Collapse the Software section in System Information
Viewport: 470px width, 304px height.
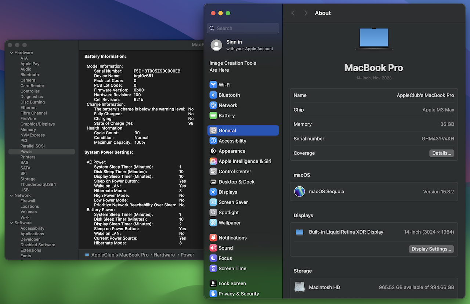[x=11, y=223]
